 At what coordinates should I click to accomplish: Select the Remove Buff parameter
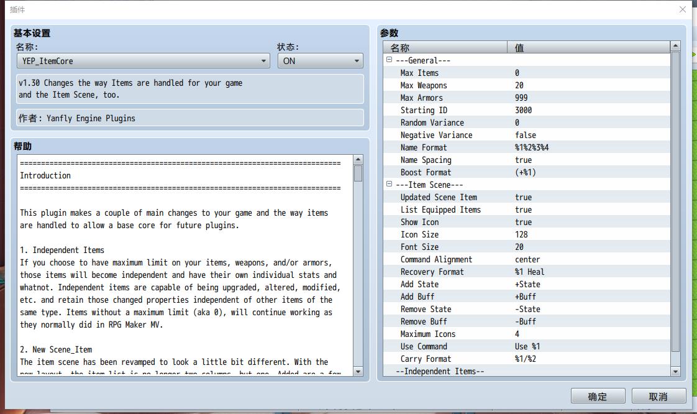[x=527, y=322]
